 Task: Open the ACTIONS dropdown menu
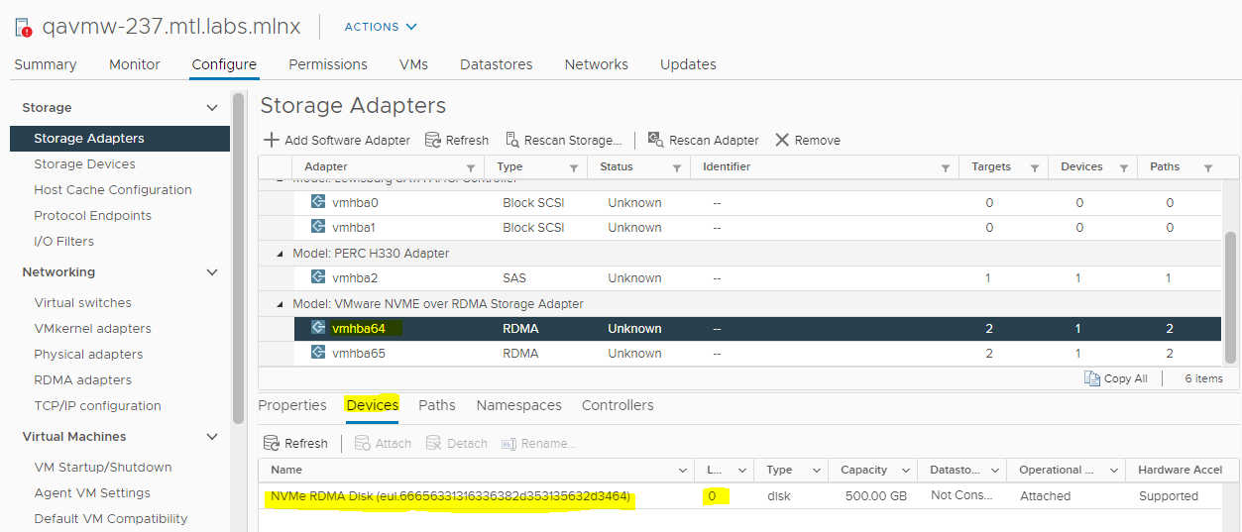(x=381, y=27)
